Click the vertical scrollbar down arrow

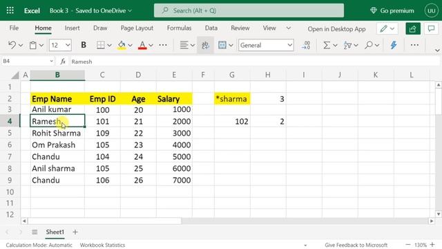439,214
